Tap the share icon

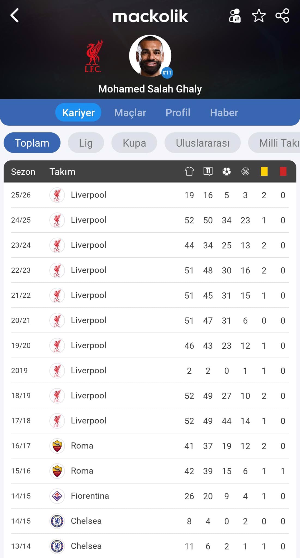[x=282, y=16]
